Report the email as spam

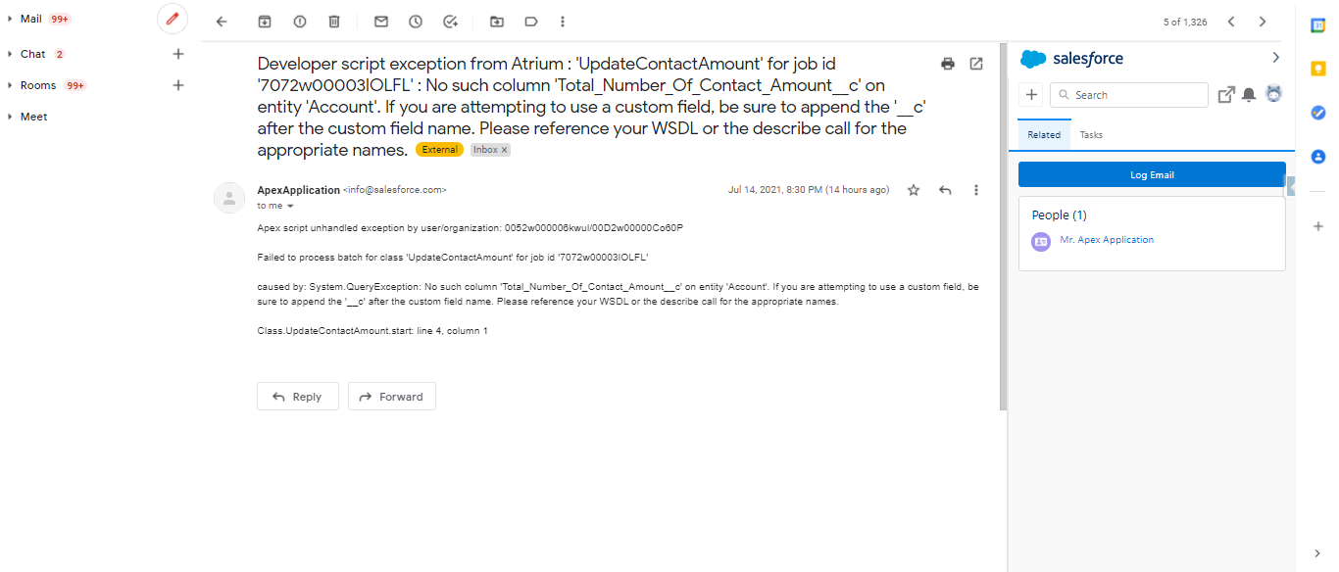299,21
